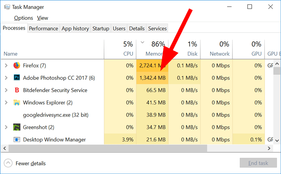This screenshot has height=174, width=281.
Task: Expand the Windows Explorer (2) group
Action: coord(6,103)
